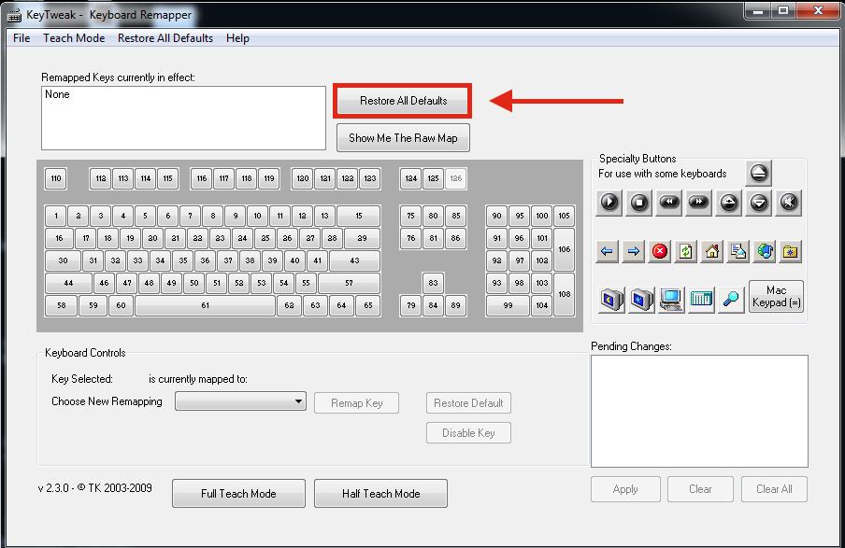The height and width of the screenshot is (548, 845).
Task: Select key 16 on the keyboard layout
Action: coord(59,238)
